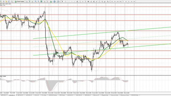Set timeframe to M15

[118, 2]
